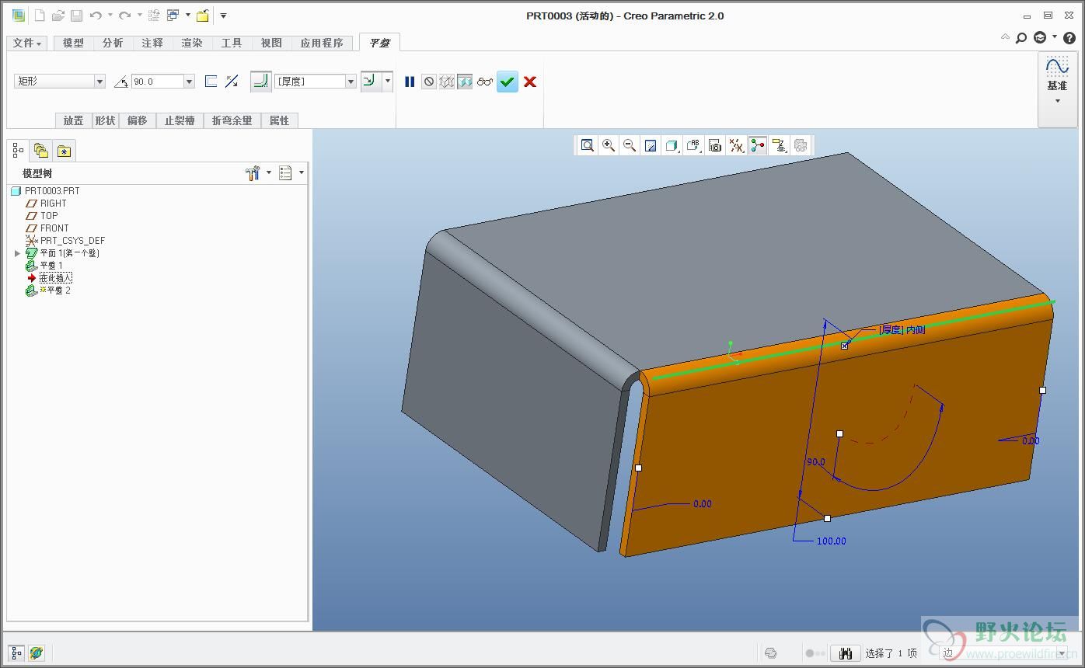Click the New file icon in quick access bar

(40, 16)
